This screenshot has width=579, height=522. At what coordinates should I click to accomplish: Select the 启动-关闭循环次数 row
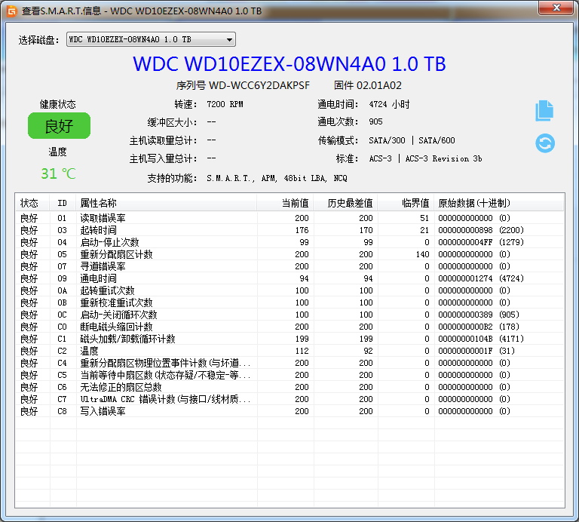tap(289, 315)
